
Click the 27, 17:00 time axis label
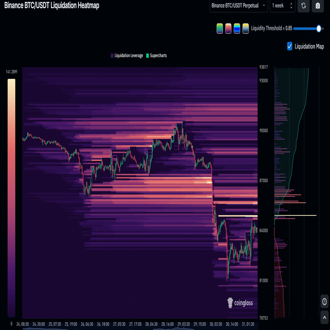click(x=135, y=324)
